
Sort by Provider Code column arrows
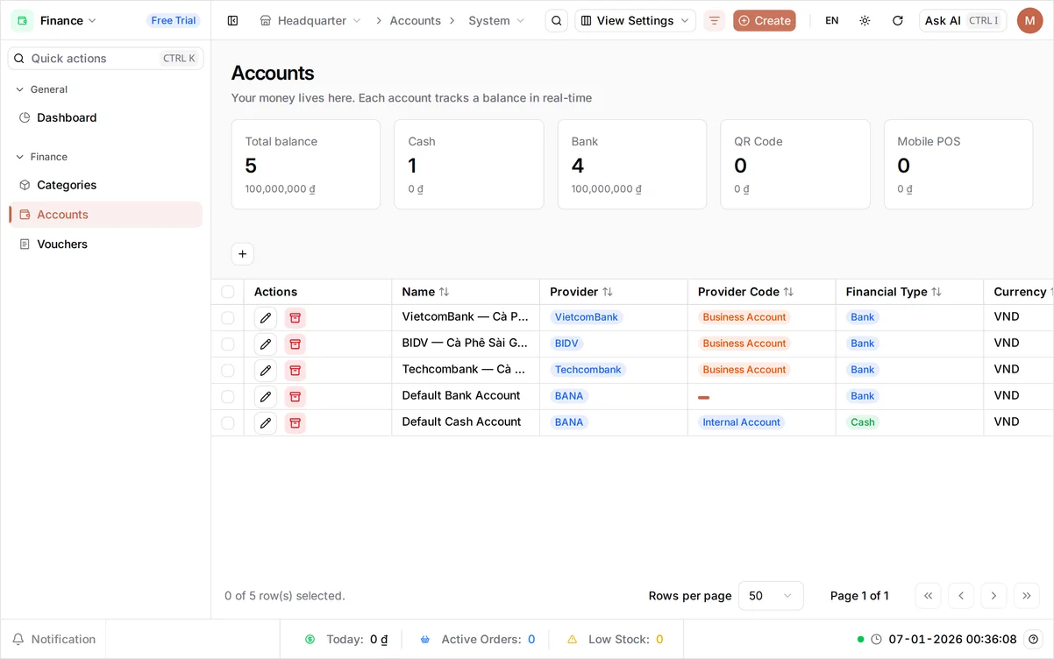[x=788, y=292]
